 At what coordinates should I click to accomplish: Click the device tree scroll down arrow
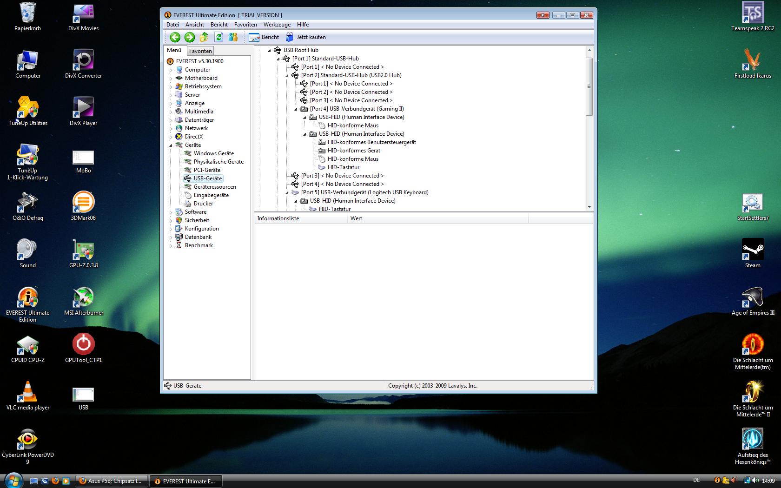coord(589,207)
